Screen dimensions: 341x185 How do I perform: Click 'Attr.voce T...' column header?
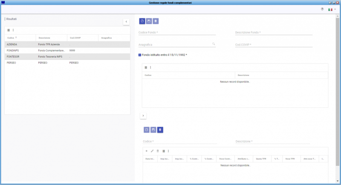309,159
